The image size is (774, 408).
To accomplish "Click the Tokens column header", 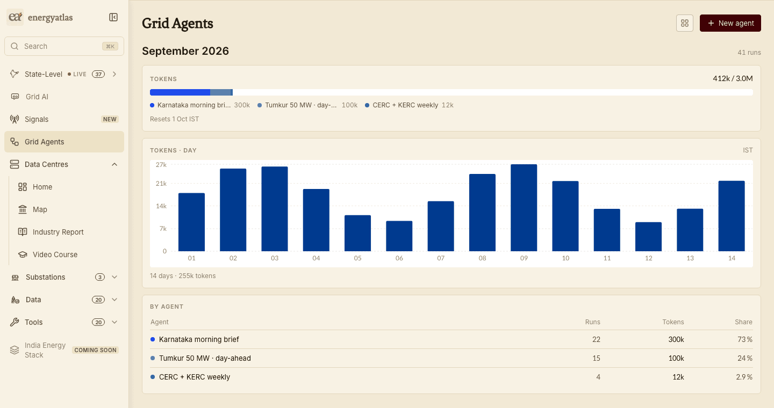I will 673,322.
